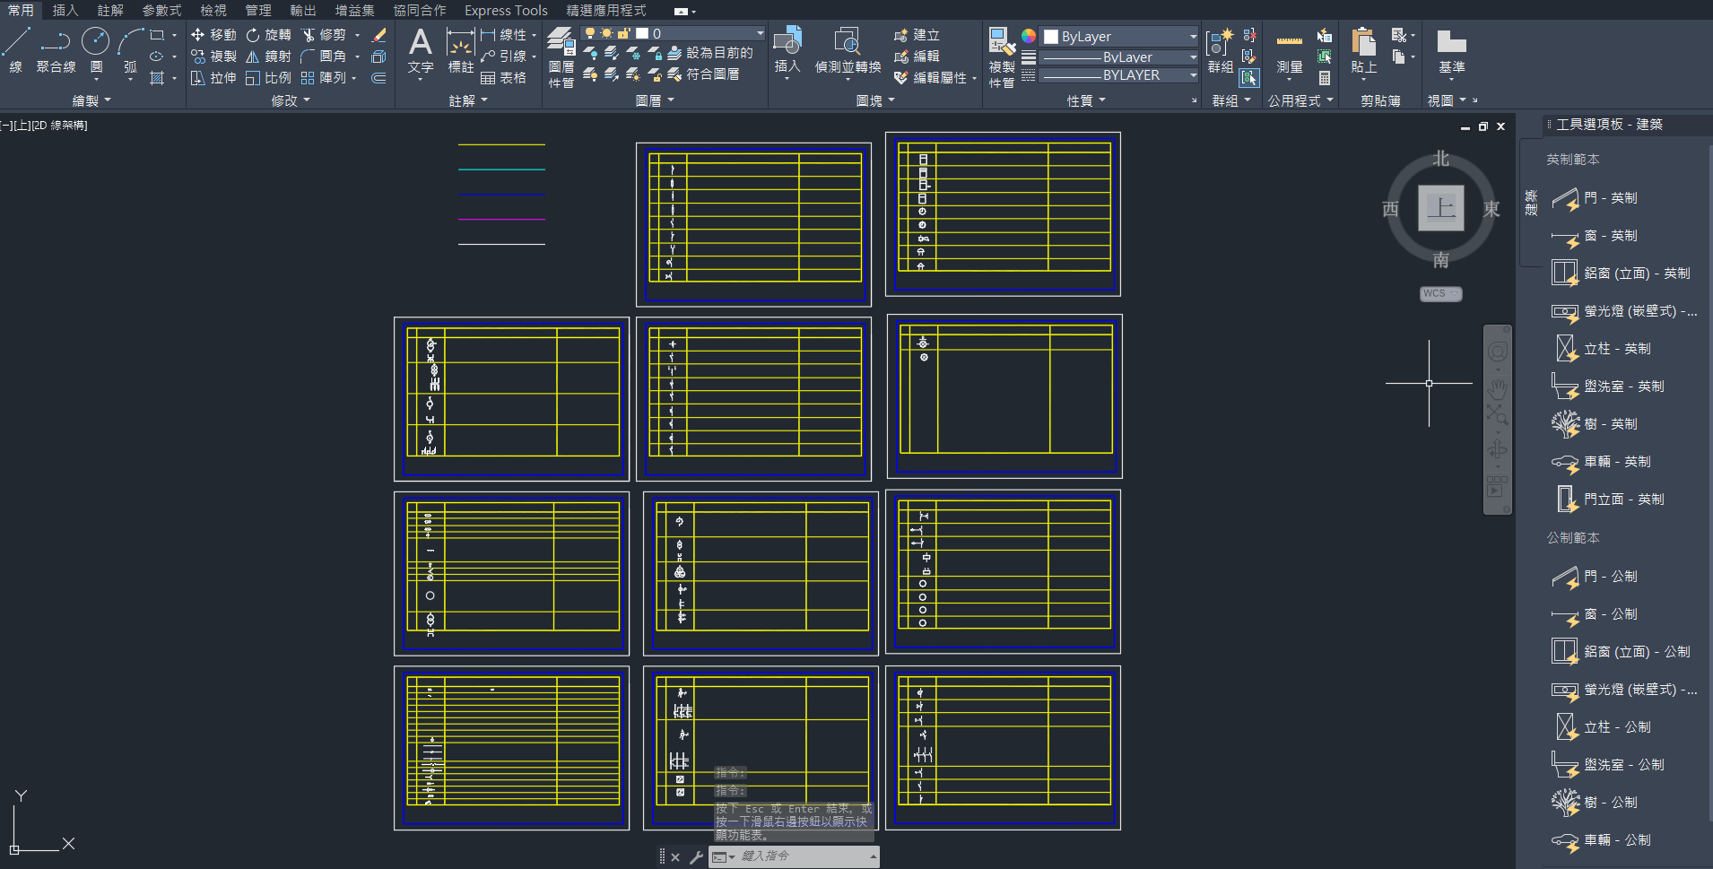Viewport: 1713px width, 869px height.
Task: Toggle the layer lock padlock icon
Action: [x=623, y=33]
